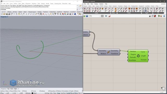Screen dimensions: 167x94
Task: Expand Spline group bar in Curve tab
Action: pos(147,13)
